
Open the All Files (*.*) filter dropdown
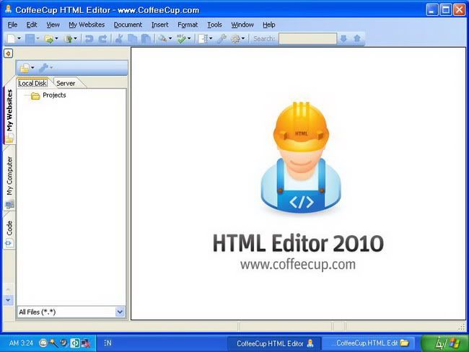click(x=120, y=312)
